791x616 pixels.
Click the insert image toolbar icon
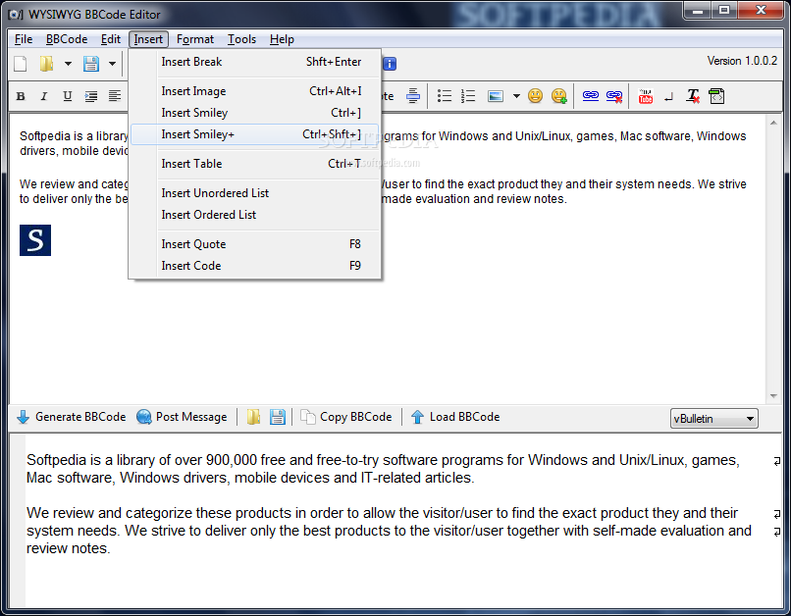496,96
